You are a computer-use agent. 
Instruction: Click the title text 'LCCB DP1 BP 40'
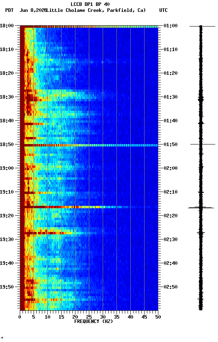pyautogui.click(x=90, y=4)
